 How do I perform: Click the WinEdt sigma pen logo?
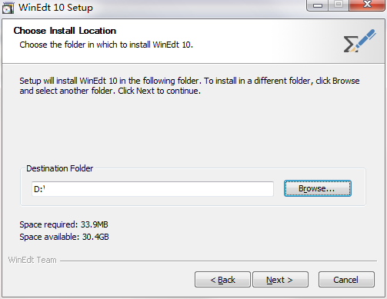pos(359,41)
